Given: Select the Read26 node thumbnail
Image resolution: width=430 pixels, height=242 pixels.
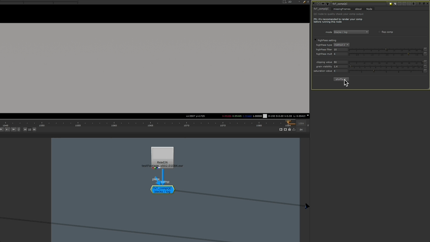Looking at the screenshot, I should pyautogui.click(x=162, y=153).
